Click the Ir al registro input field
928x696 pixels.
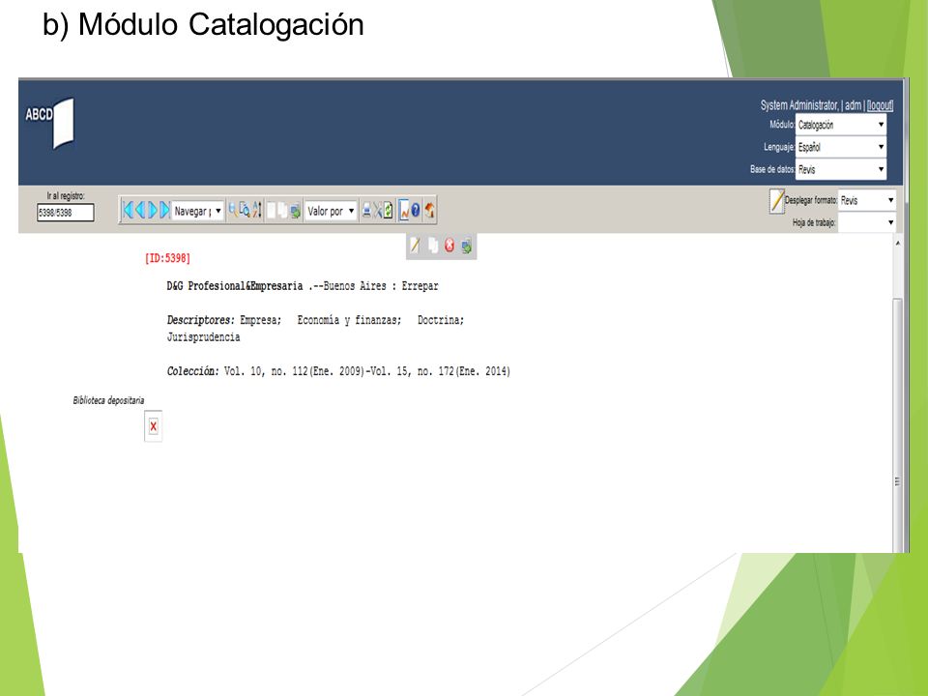coord(65,213)
